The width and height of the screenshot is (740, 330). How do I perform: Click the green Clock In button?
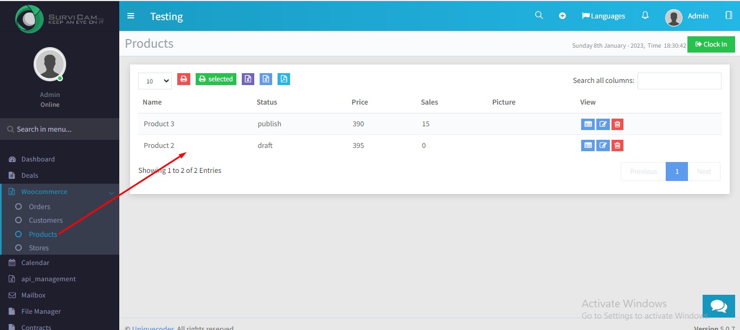tap(711, 44)
